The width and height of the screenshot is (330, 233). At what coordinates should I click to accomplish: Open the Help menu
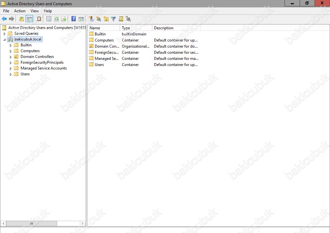click(48, 11)
